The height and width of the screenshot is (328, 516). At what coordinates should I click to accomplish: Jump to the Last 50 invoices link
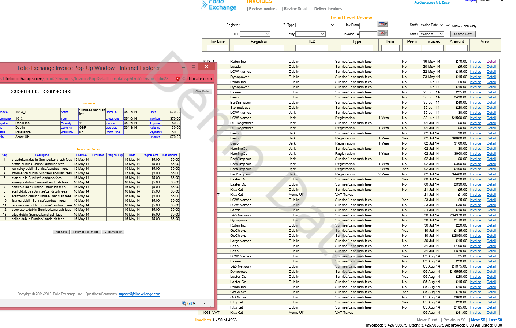(x=495, y=320)
